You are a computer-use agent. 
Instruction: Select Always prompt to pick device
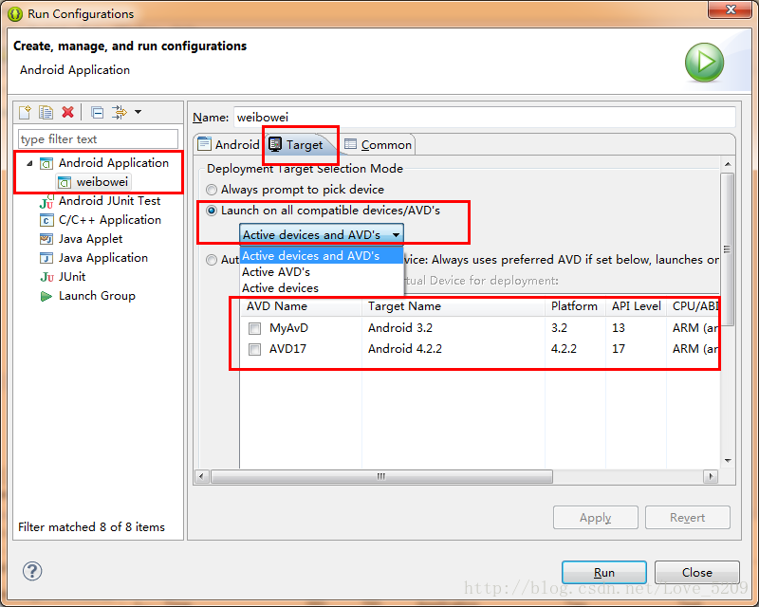pos(212,190)
